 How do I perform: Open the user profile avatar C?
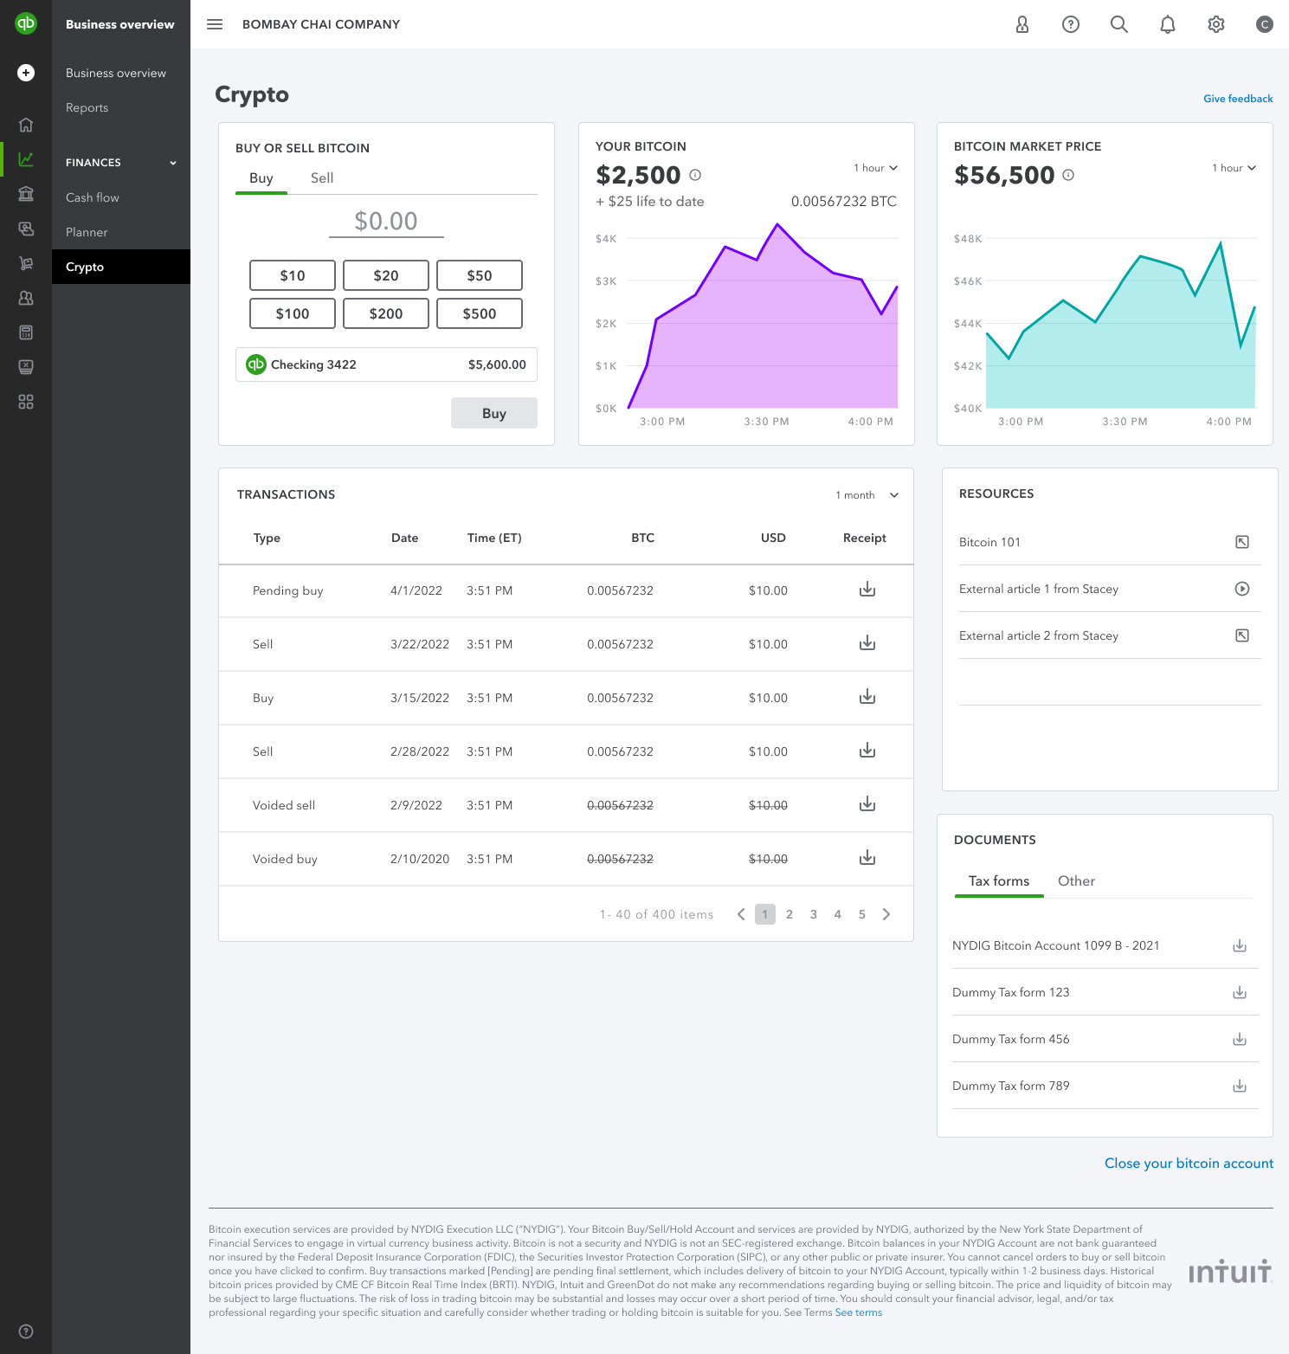tap(1265, 24)
